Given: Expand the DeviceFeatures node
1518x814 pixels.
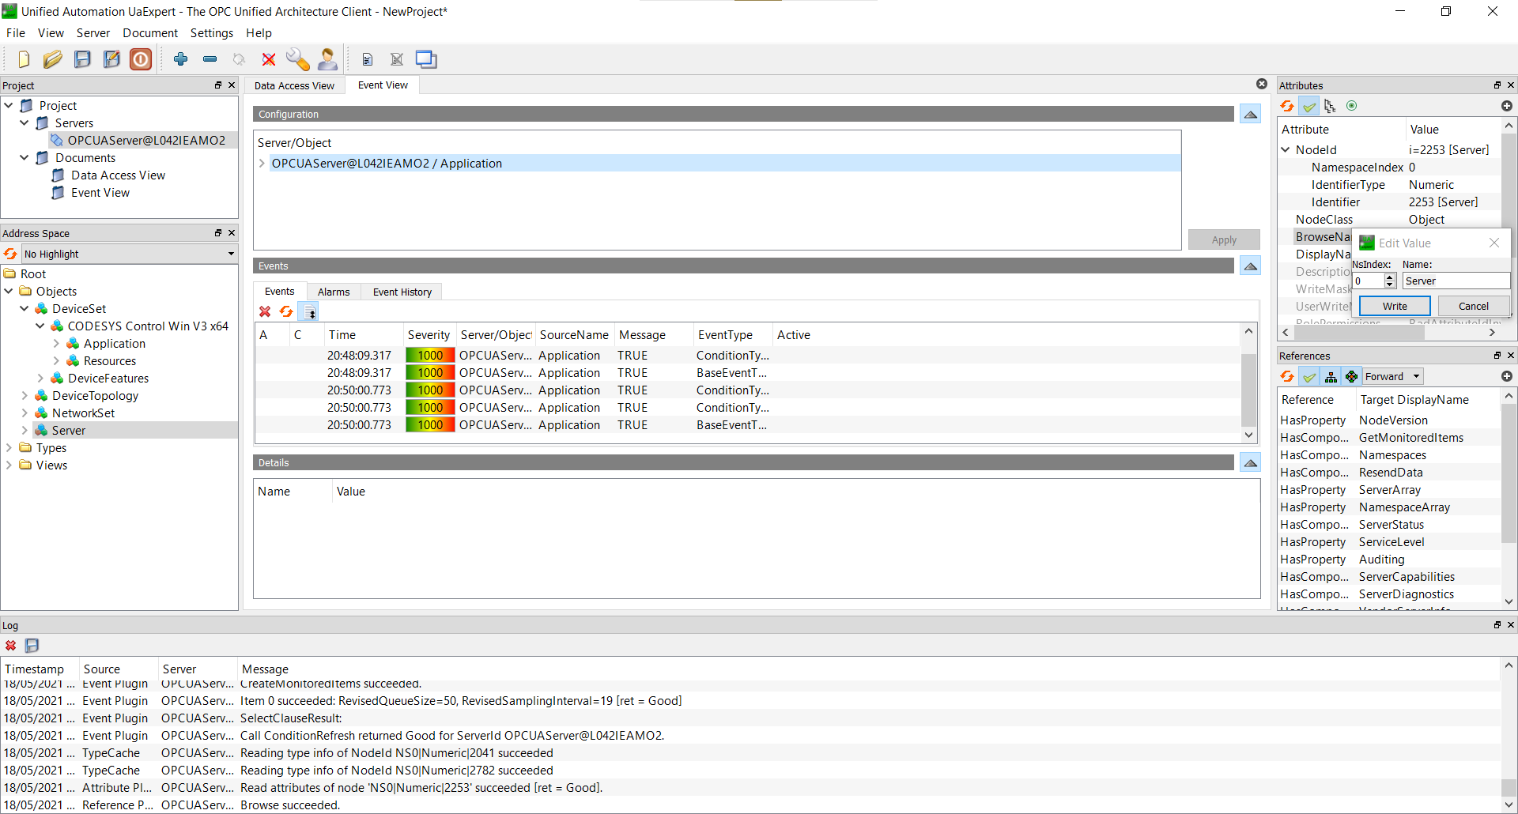Looking at the screenshot, I should 40,379.
